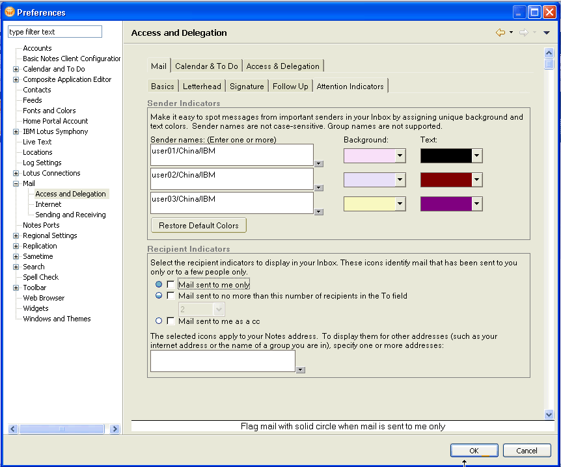Viewport: 561px width, 467px height.
Task: Click the 'type filter text' search field
Action: [x=55, y=32]
